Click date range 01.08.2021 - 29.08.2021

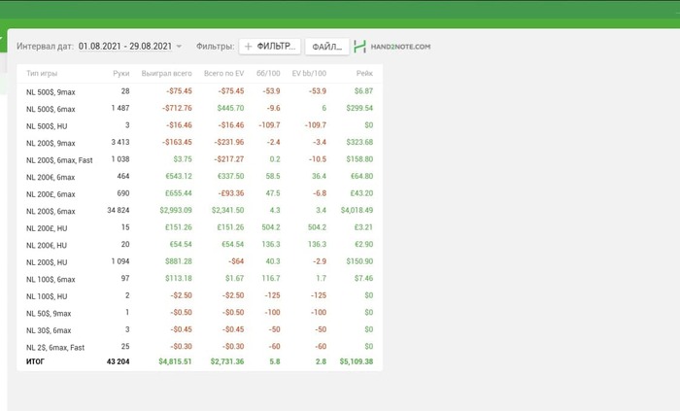coord(125,46)
